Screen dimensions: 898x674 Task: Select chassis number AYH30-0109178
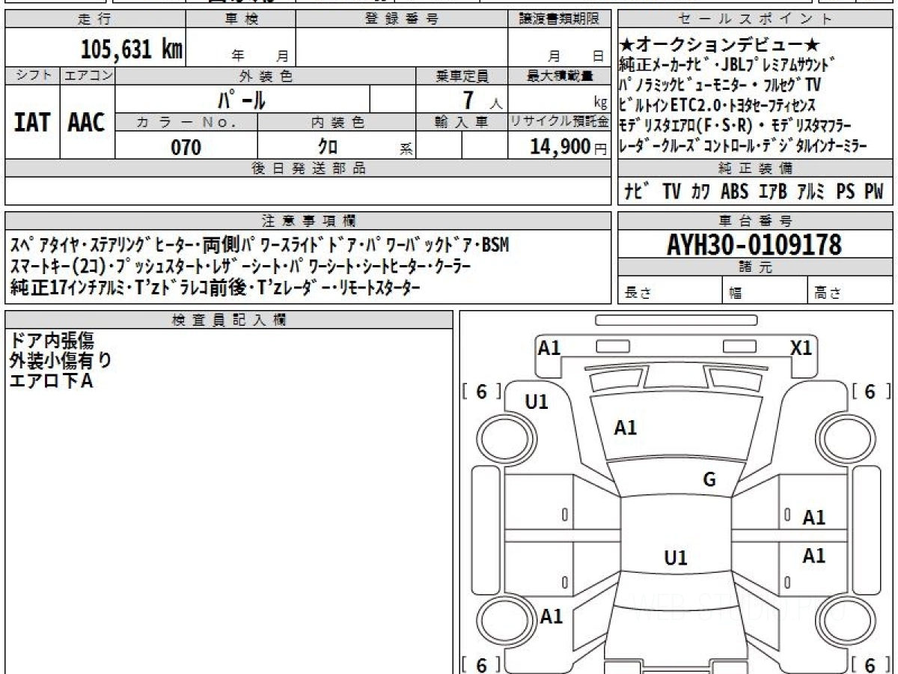tap(754, 244)
